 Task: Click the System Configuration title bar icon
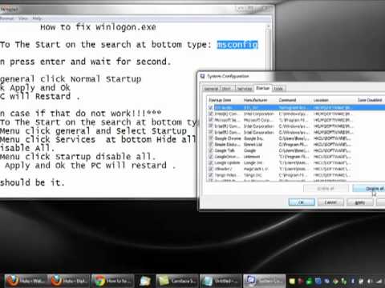point(203,76)
